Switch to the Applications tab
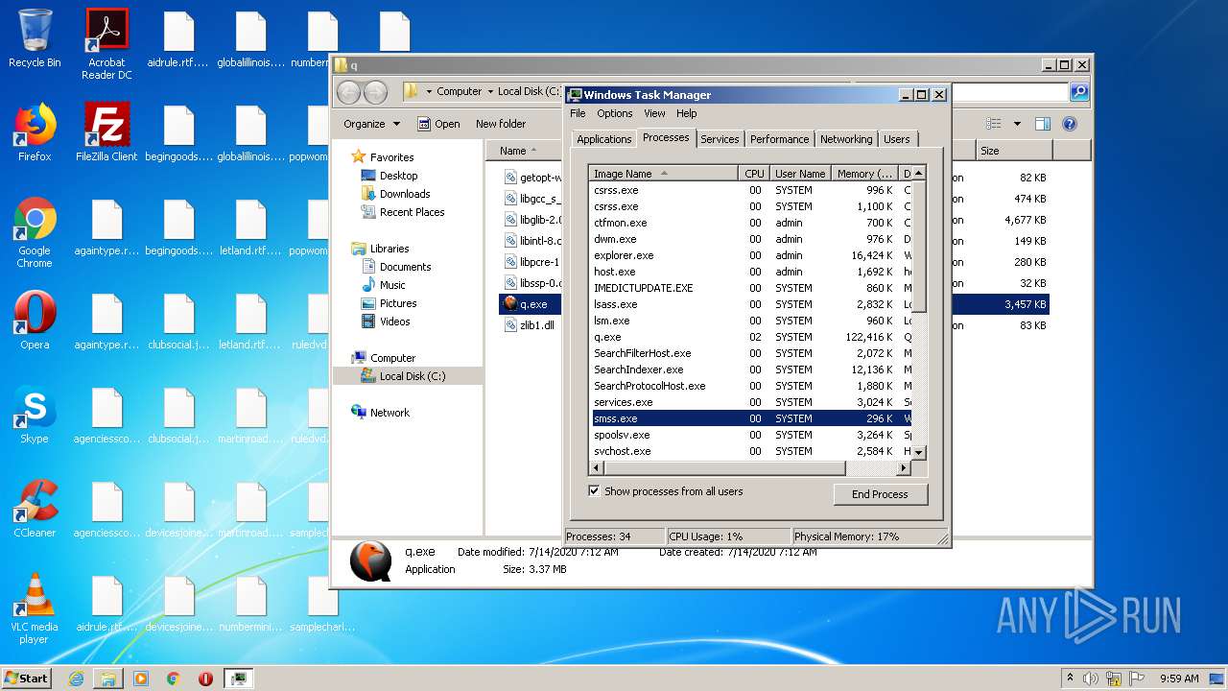The height and width of the screenshot is (691, 1228). pyautogui.click(x=603, y=139)
